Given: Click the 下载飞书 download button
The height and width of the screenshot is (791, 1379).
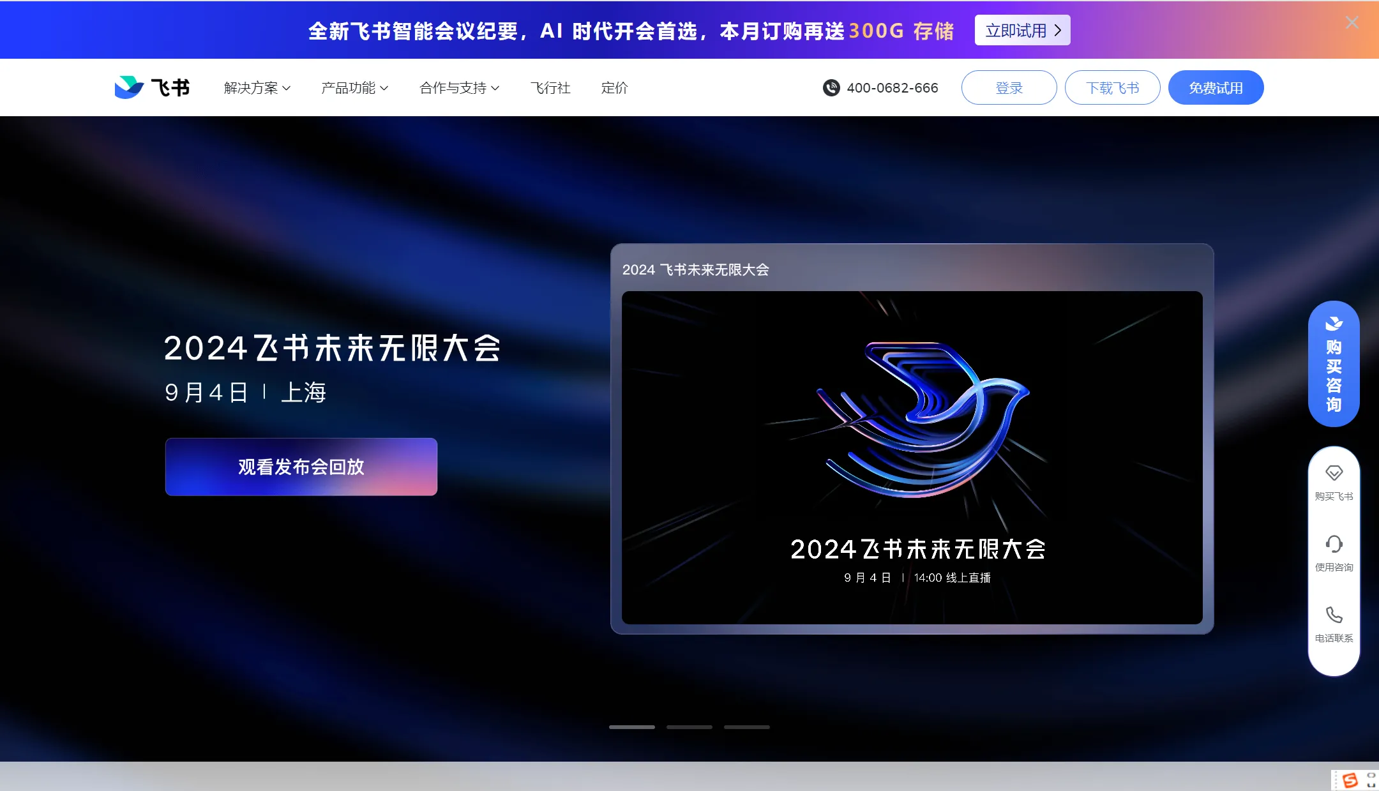Looking at the screenshot, I should [1113, 87].
